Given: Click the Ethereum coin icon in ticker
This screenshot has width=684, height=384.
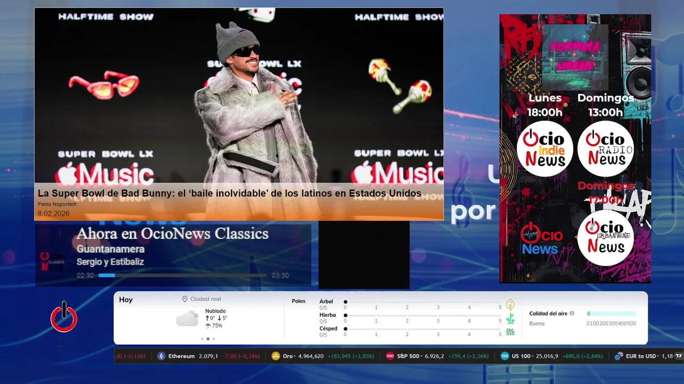Looking at the screenshot, I should (161, 356).
